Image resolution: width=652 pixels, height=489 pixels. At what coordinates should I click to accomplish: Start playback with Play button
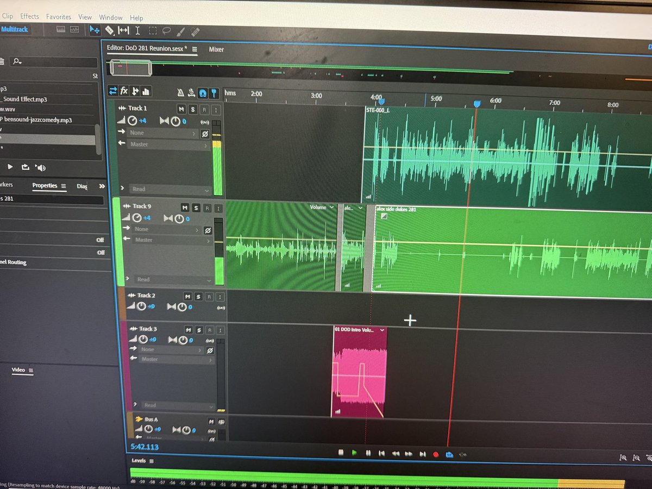[x=354, y=453]
